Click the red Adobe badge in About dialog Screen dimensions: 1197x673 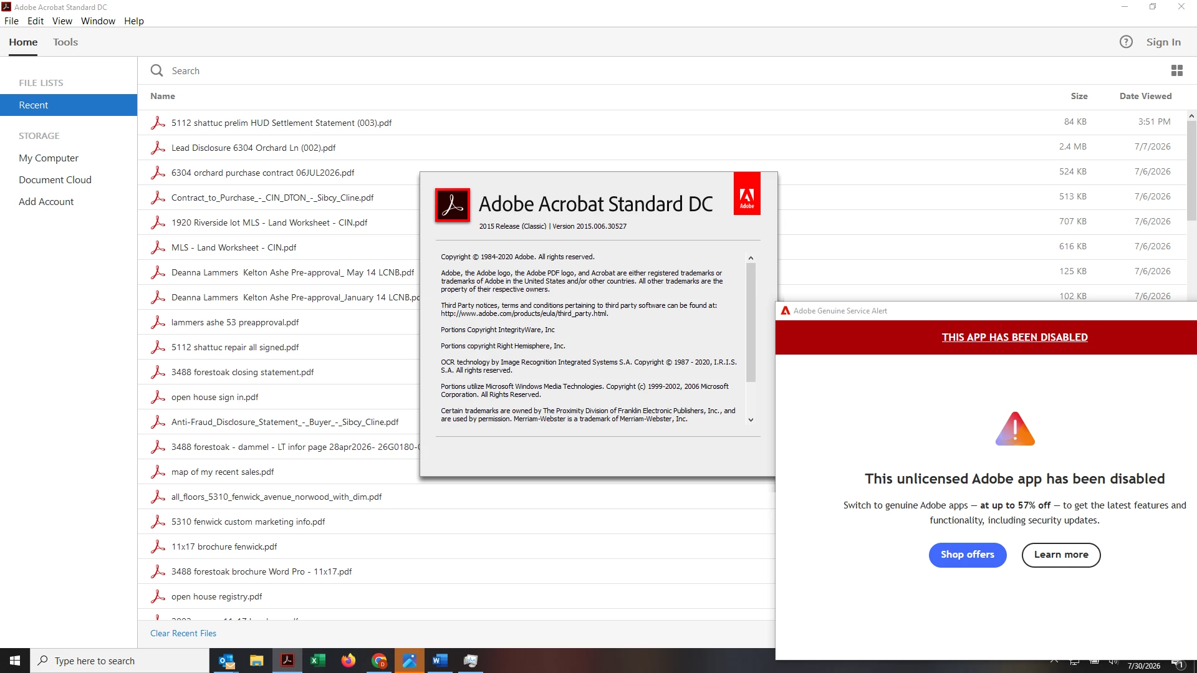coord(747,194)
